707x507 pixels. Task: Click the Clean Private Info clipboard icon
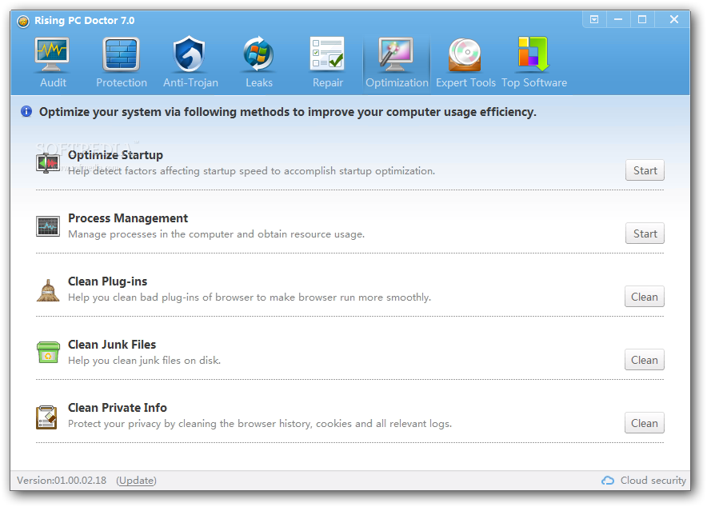[47, 417]
